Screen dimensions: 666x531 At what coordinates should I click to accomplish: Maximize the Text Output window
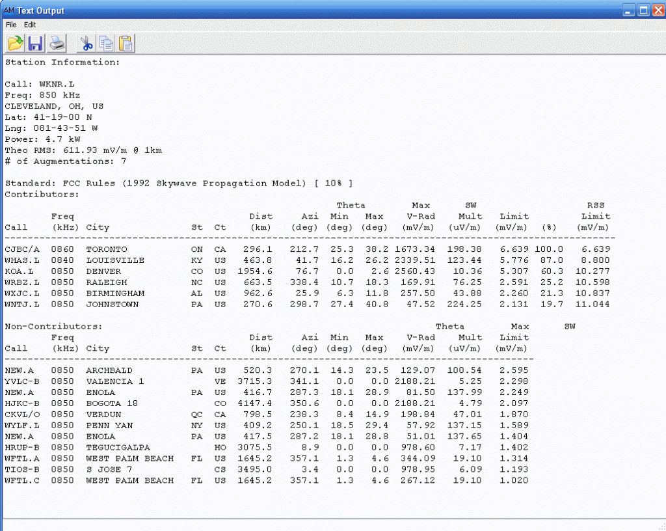coord(643,10)
